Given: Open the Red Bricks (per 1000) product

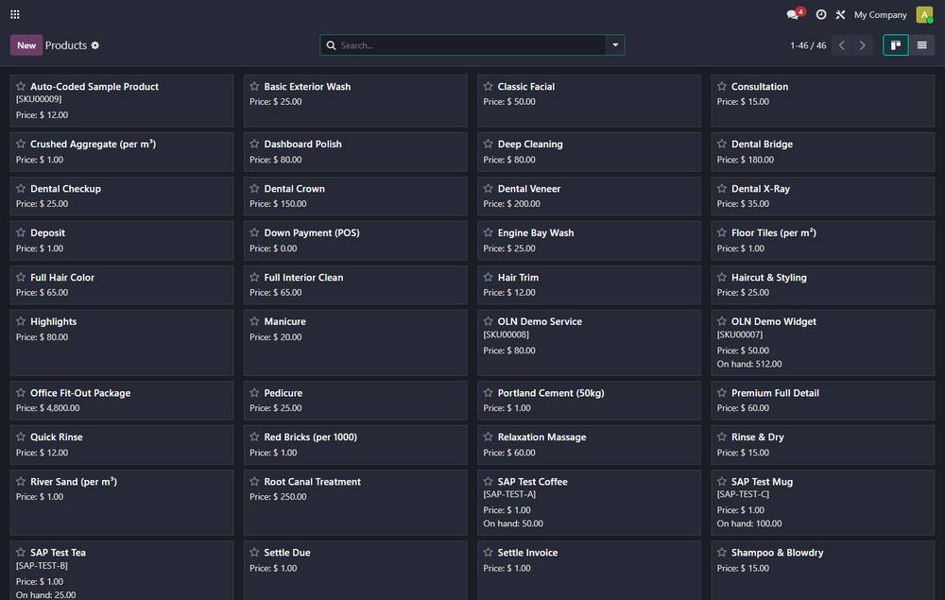Looking at the screenshot, I should (355, 445).
